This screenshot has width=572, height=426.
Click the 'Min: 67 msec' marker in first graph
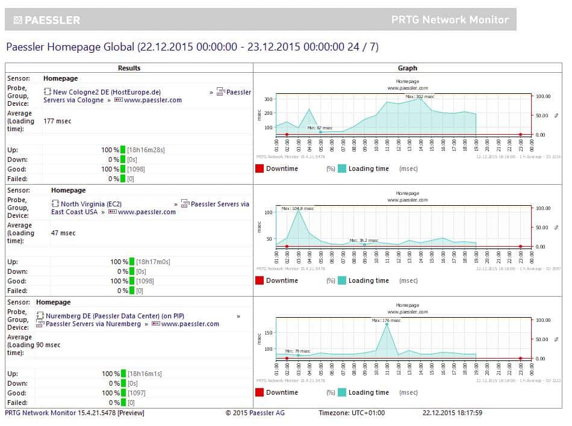click(x=320, y=128)
